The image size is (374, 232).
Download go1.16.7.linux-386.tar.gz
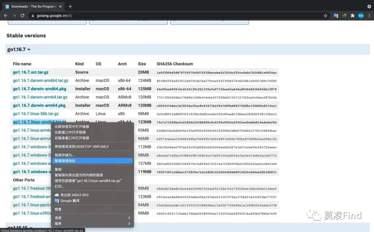point(36,114)
